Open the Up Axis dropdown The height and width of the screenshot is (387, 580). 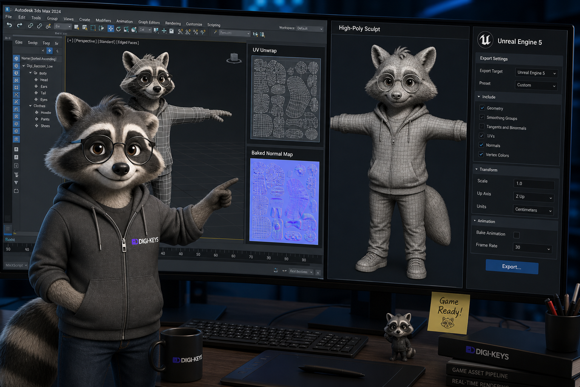point(534,197)
